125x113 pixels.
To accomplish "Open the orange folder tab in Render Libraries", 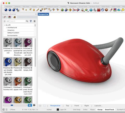I will pyautogui.click(x=15, y=17).
